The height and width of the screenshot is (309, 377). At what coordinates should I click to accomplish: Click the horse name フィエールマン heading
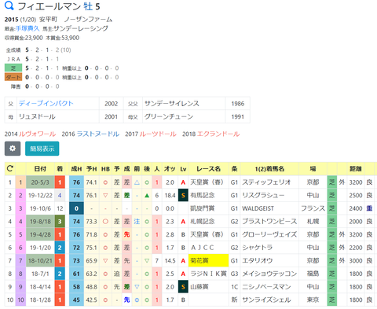pos(49,6)
